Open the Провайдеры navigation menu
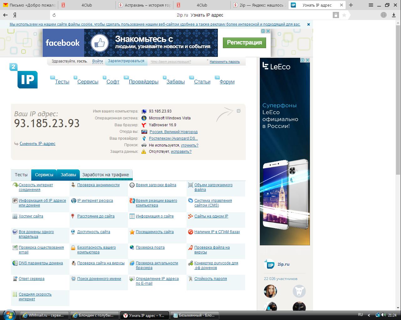The width and height of the screenshot is (401, 320). click(144, 82)
